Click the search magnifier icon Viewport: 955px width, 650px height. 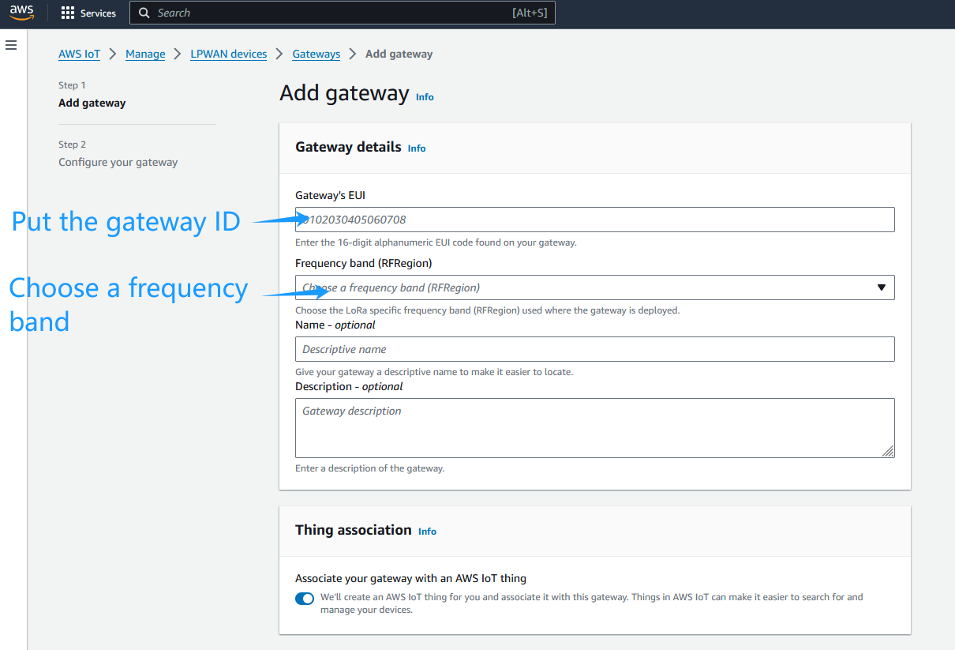pyautogui.click(x=144, y=13)
